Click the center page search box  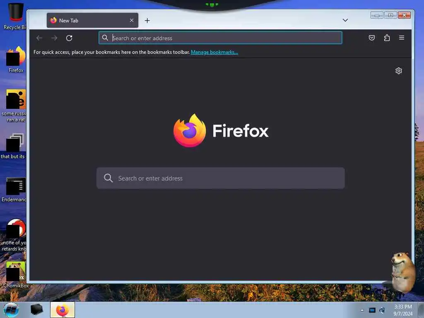point(220,178)
